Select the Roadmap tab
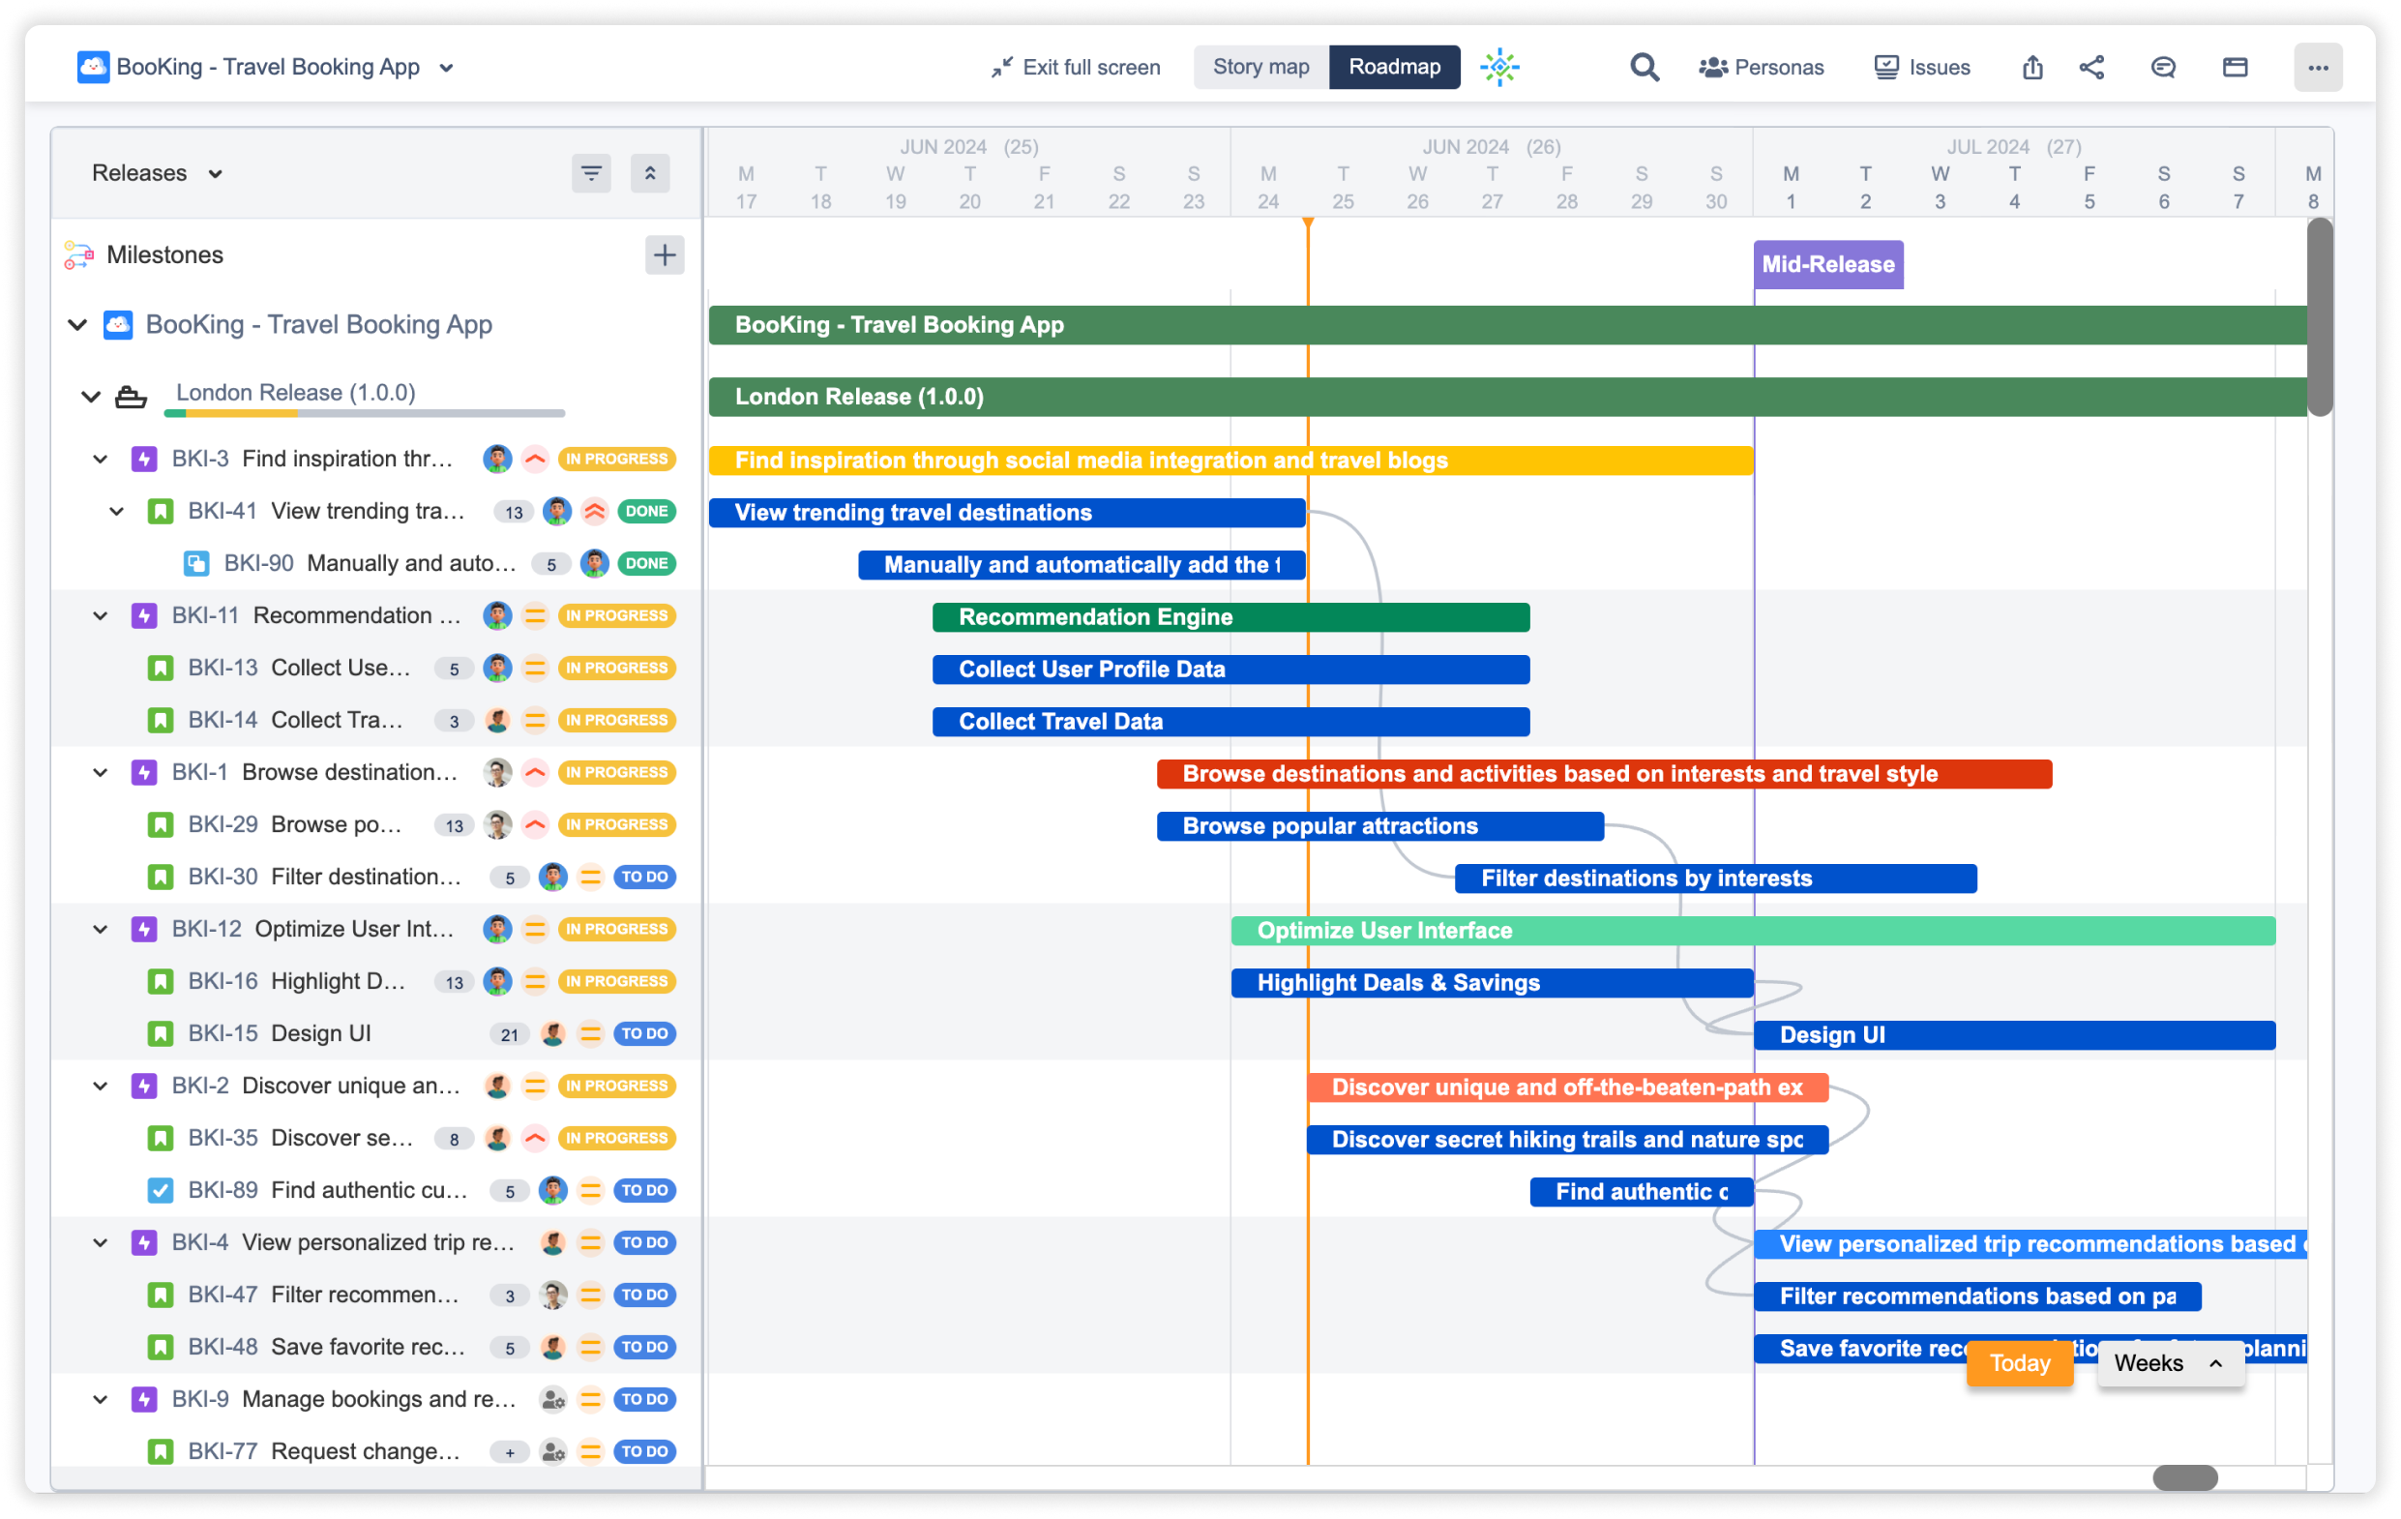This screenshot has height=1519, width=2401. [1394, 67]
